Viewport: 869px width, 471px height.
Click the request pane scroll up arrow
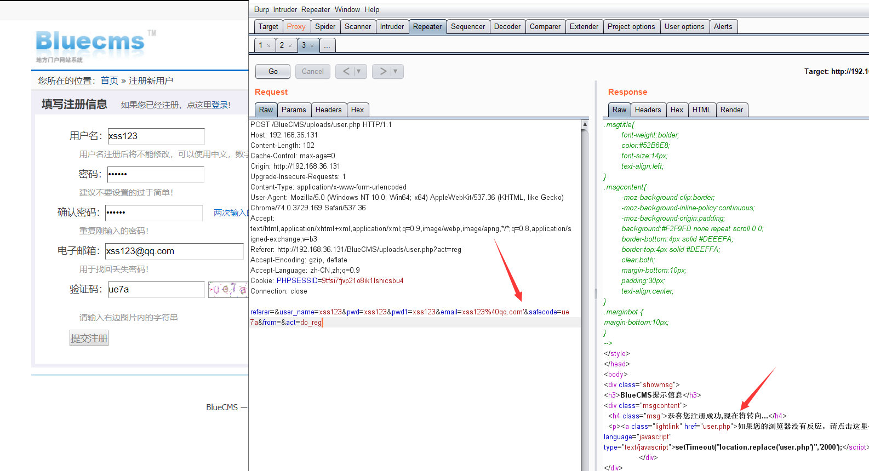[585, 124]
